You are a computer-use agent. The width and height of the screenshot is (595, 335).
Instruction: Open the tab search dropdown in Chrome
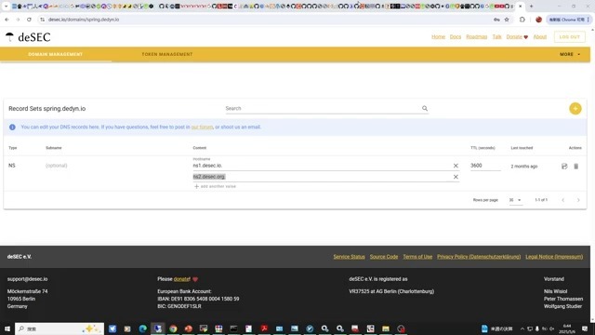[6, 7]
